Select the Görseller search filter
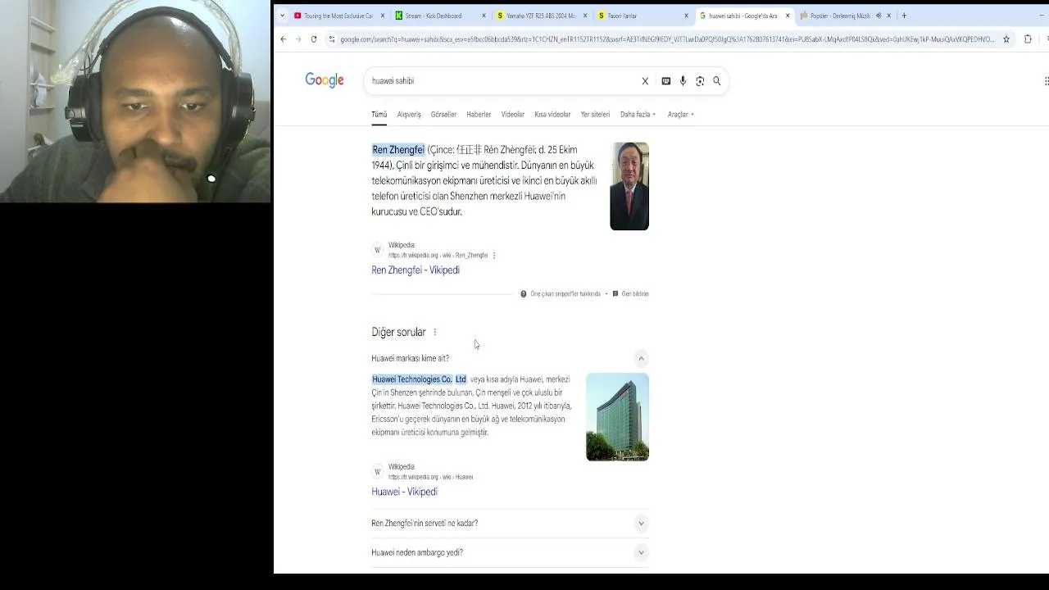 coord(443,115)
